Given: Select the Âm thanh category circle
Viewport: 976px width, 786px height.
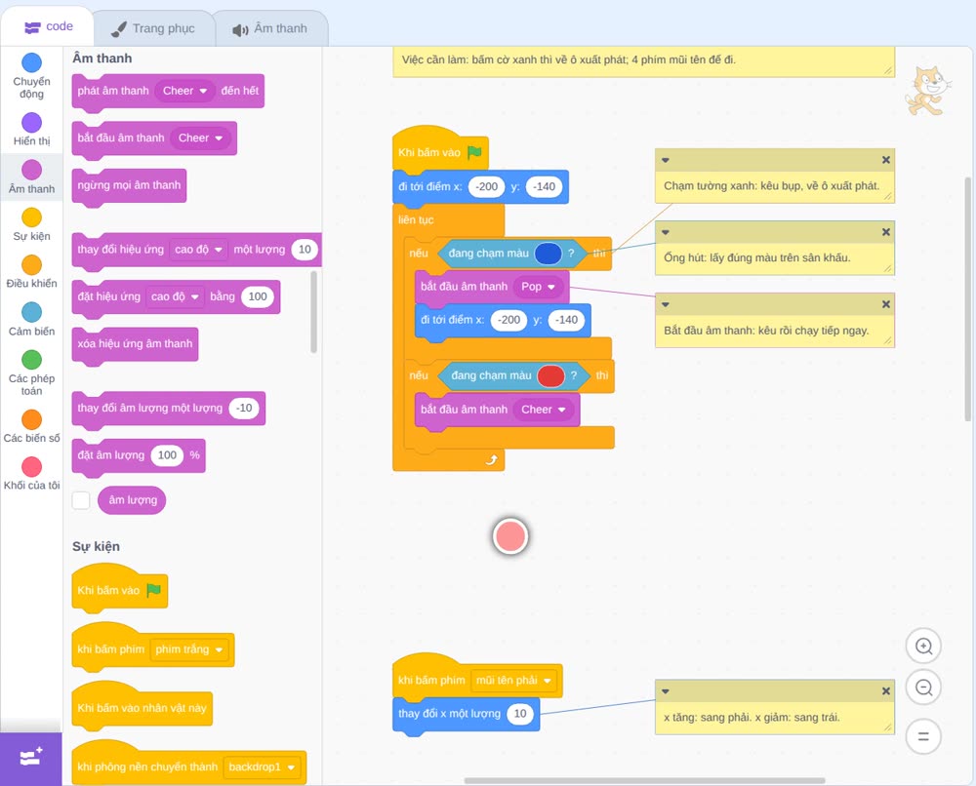Looking at the screenshot, I should point(31,170).
